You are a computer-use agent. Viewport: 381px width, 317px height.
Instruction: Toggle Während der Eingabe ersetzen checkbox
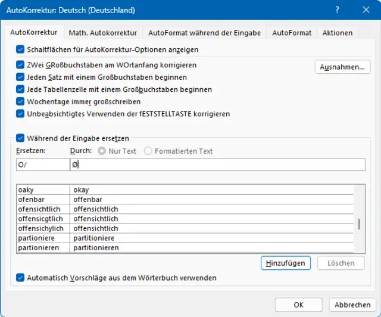[x=21, y=138]
